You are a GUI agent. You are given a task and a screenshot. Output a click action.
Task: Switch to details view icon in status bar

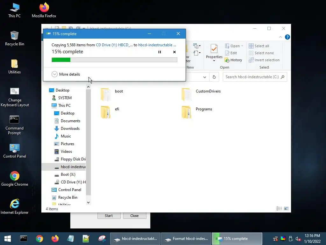(x=279, y=209)
